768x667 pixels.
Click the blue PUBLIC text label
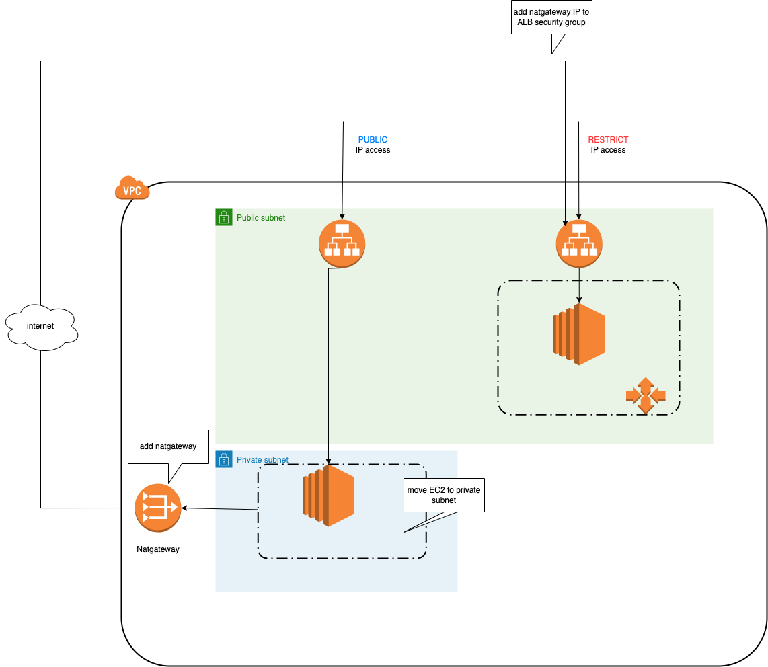[373, 140]
